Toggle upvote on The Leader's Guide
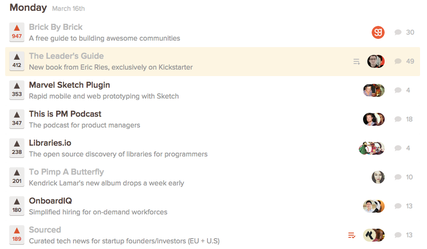 [17, 61]
